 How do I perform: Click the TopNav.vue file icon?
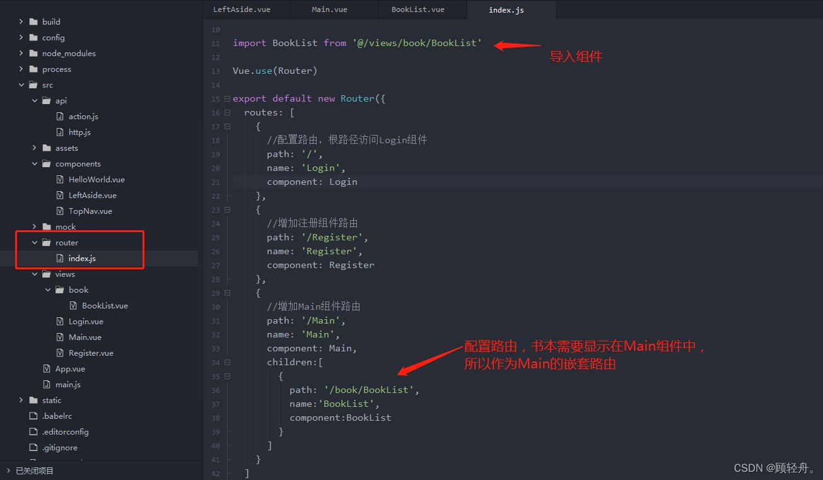point(60,211)
